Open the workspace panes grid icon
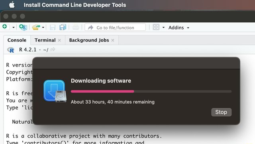 tap(156, 27)
